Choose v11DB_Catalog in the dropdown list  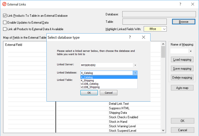[x=89, y=84]
